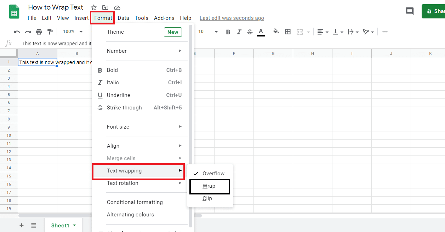Screen dimensions: 445x232
Task: Click the borders icon
Action: click(x=288, y=32)
